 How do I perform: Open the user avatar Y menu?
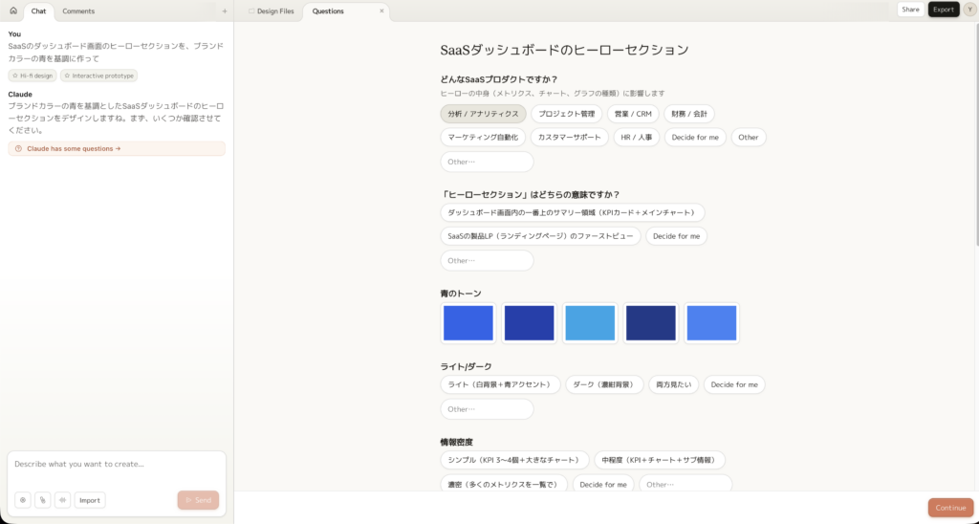pyautogui.click(x=969, y=10)
